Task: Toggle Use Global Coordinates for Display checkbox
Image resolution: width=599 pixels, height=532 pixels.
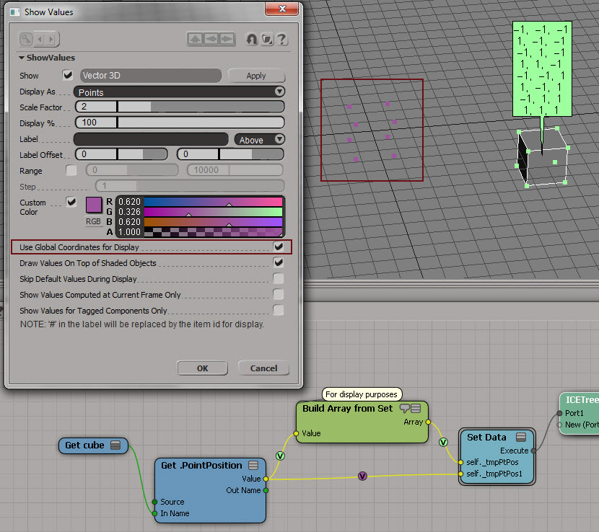Action: point(278,247)
